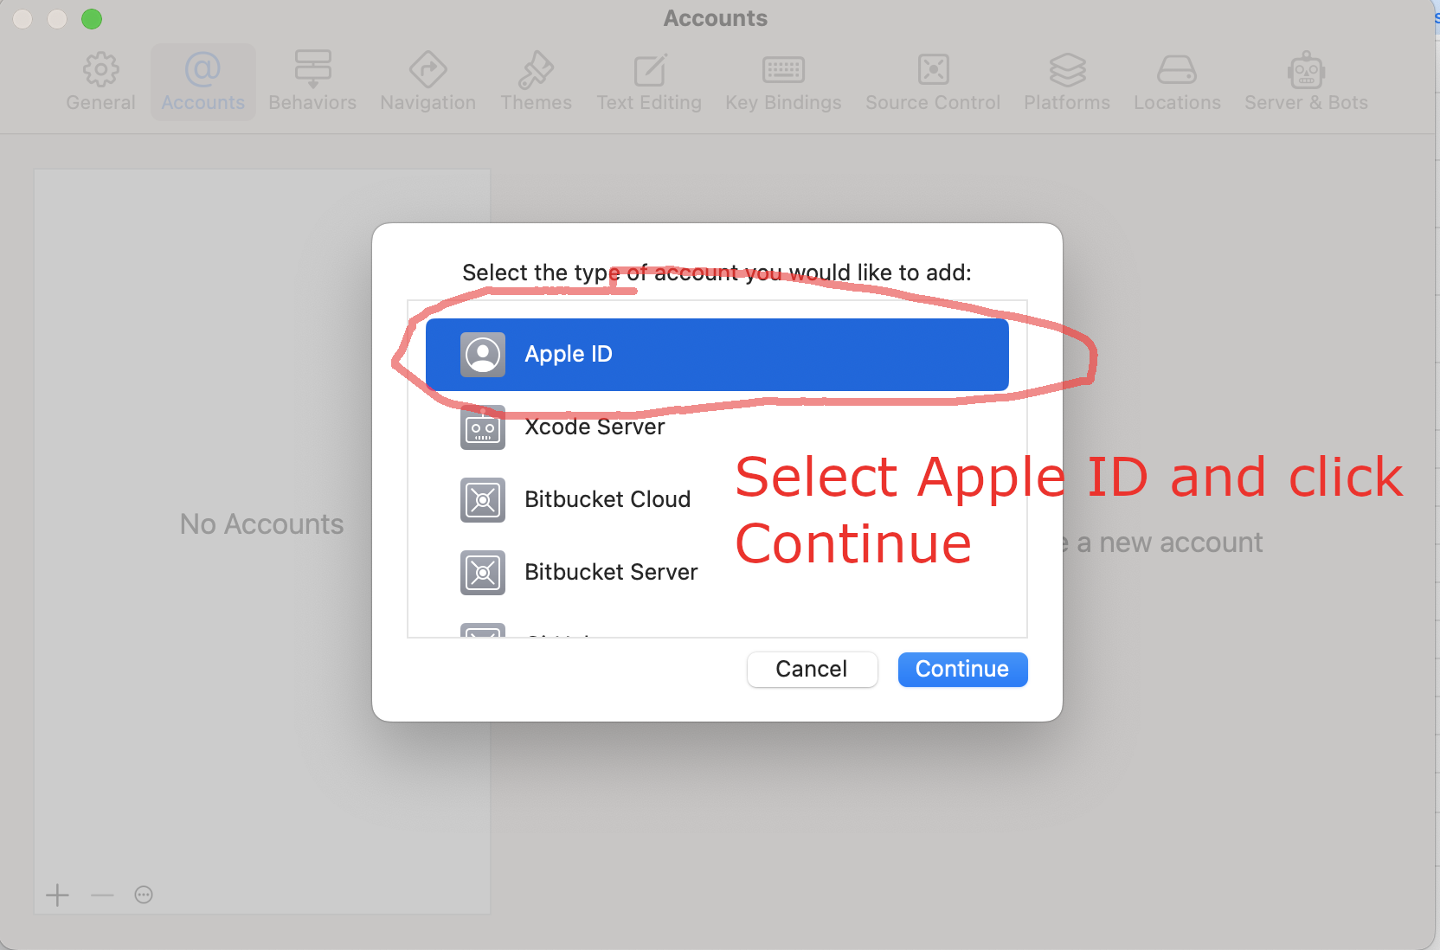Open the ellipsis actions menu
This screenshot has width=1440, height=950.
144,895
